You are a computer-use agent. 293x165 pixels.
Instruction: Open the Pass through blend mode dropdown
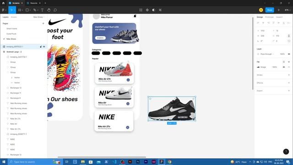pyautogui.click(x=267, y=54)
